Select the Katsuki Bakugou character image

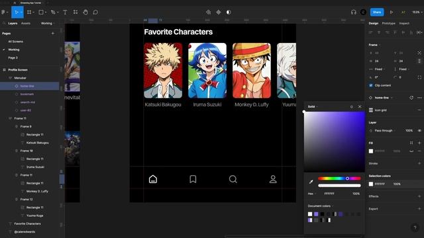[x=163, y=71]
